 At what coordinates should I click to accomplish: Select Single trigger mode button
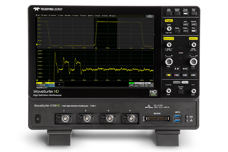[185, 31]
